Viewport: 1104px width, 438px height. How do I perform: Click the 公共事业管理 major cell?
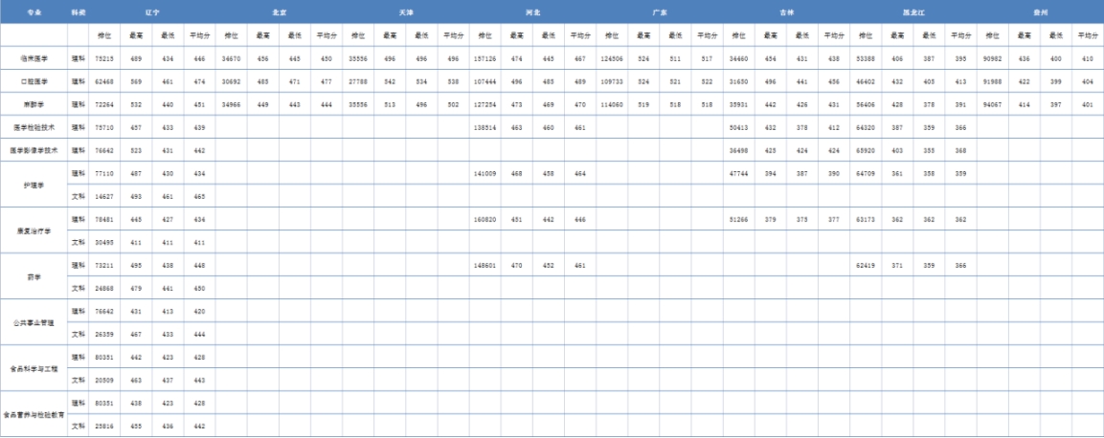pos(34,322)
